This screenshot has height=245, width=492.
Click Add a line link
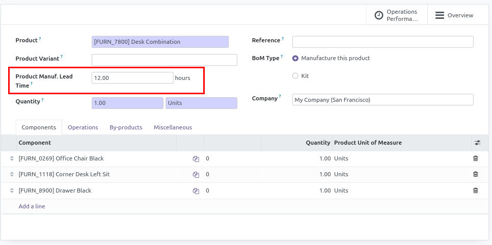[x=32, y=206]
